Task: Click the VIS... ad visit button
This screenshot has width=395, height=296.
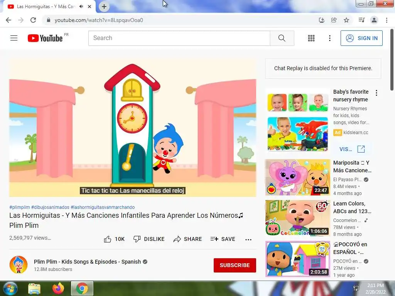Action: [352, 149]
